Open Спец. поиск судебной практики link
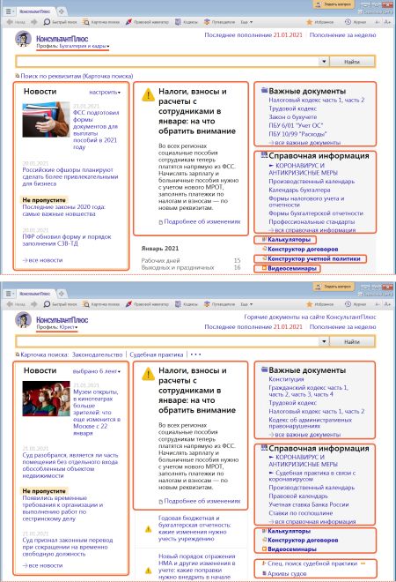 (312, 563)
